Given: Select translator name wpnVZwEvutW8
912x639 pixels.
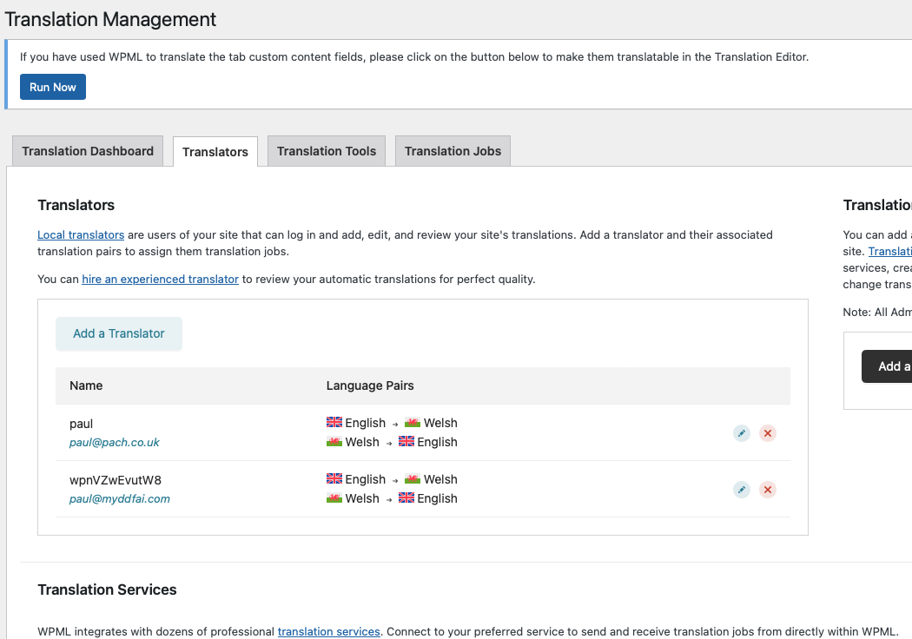Looking at the screenshot, I should 116,480.
